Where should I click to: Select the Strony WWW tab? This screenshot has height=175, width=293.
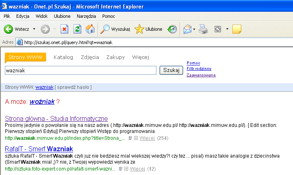25,57
